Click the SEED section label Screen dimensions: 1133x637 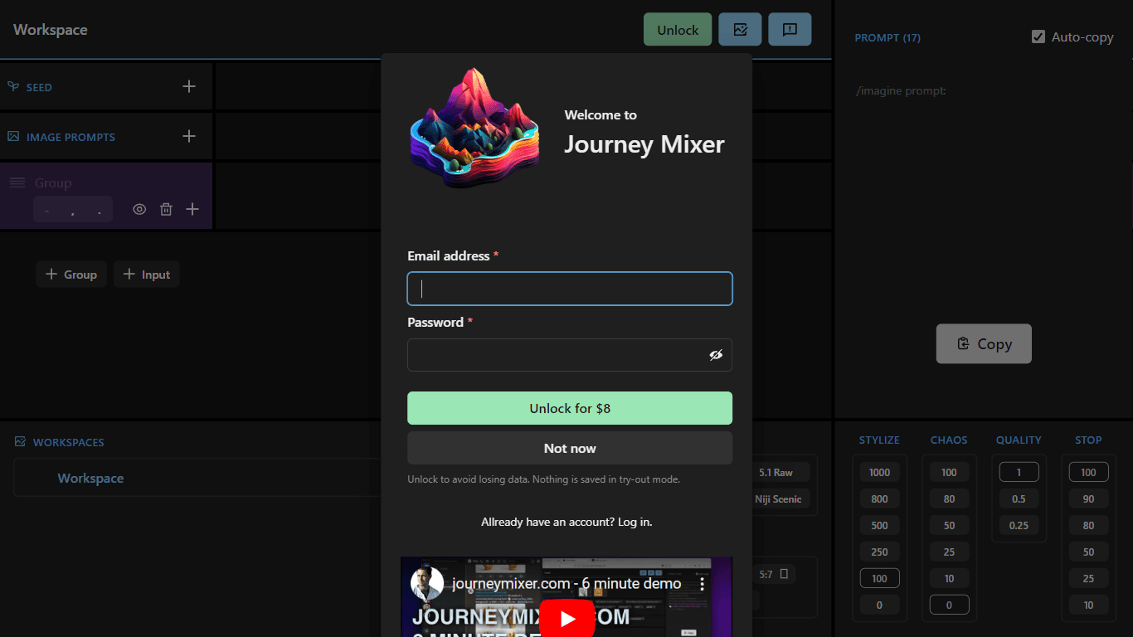click(39, 87)
